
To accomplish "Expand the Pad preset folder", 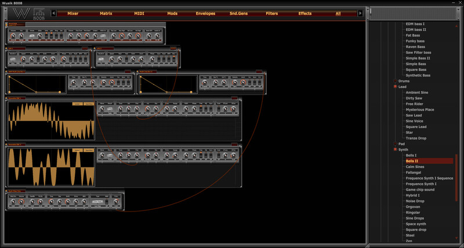I will tap(395, 144).
